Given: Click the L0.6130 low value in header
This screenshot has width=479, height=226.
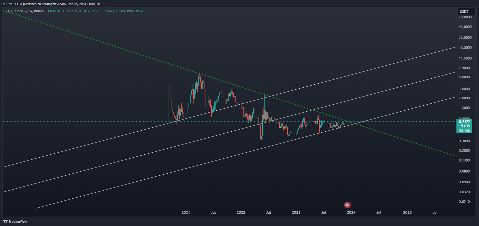Looking at the screenshot, I should (80, 11).
